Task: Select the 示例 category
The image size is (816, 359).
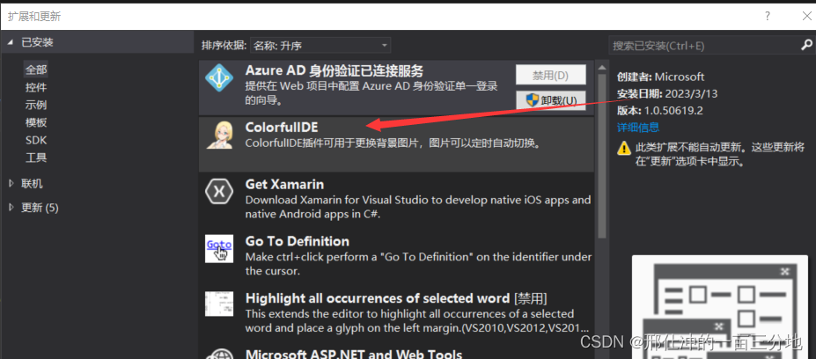Action: [x=36, y=105]
